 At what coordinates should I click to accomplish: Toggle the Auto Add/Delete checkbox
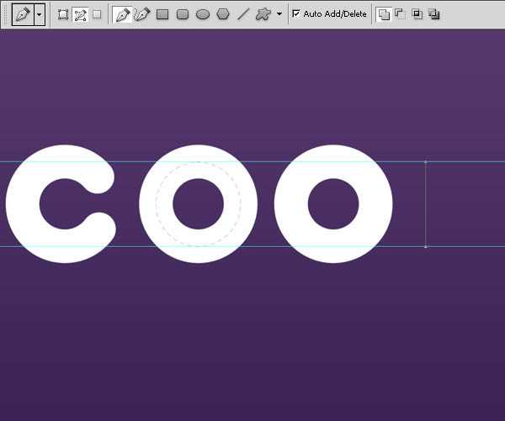(x=296, y=14)
